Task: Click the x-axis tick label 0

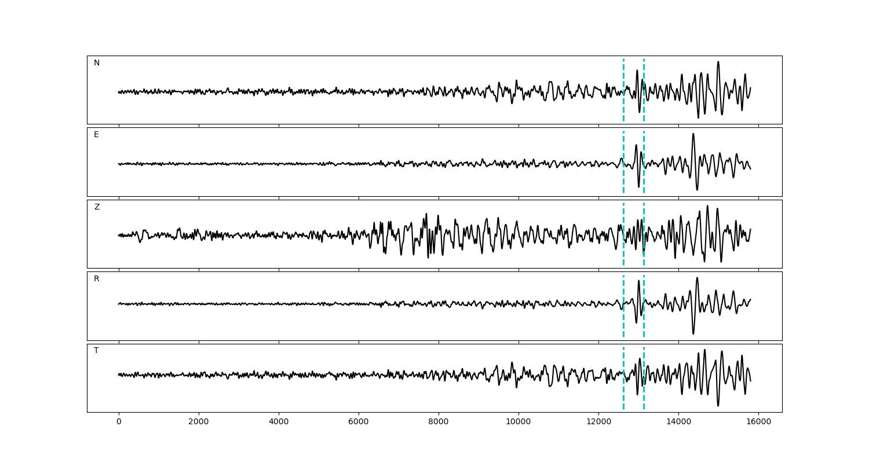Action: (x=119, y=422)
